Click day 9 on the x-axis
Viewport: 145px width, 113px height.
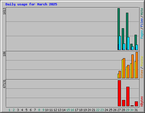[x=43, y=110]
